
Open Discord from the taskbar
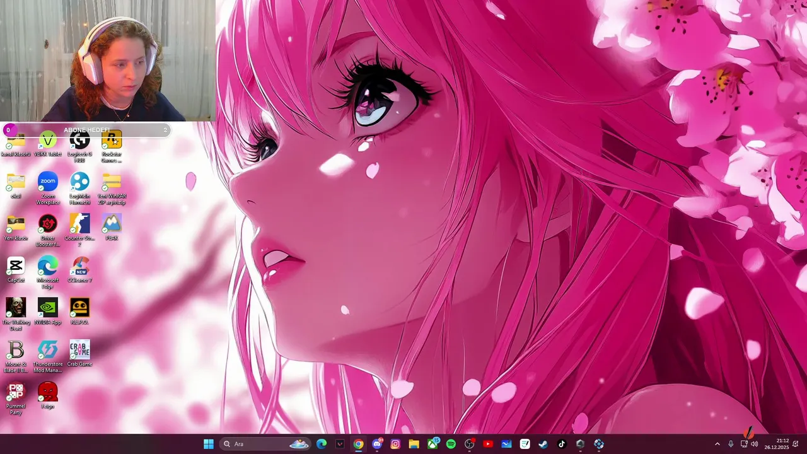377,444
